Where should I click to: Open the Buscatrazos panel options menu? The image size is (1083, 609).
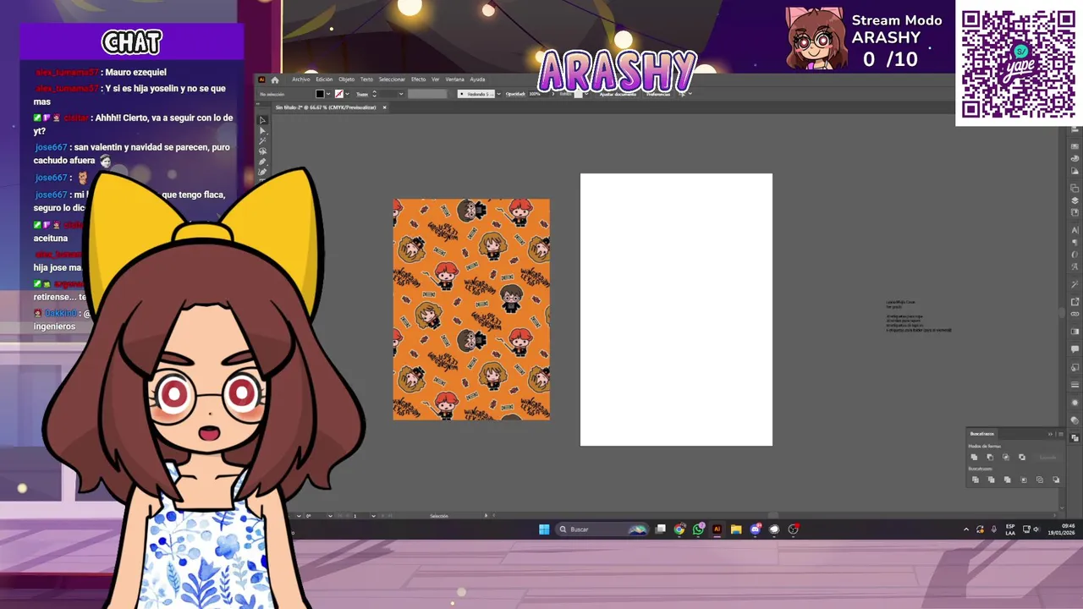point(1061,434)
